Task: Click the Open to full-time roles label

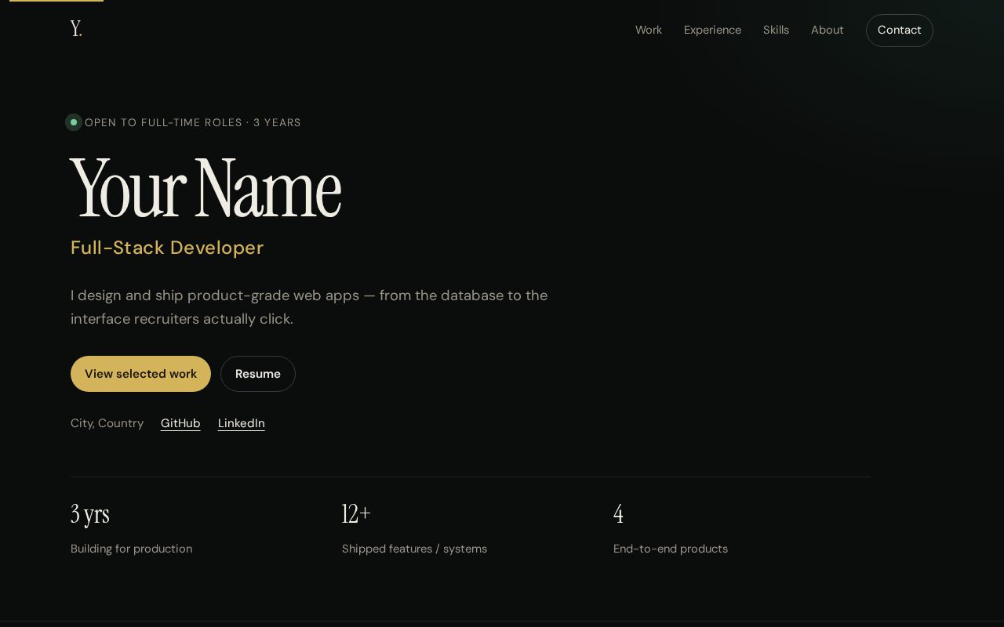Action: tap(193, 122)
